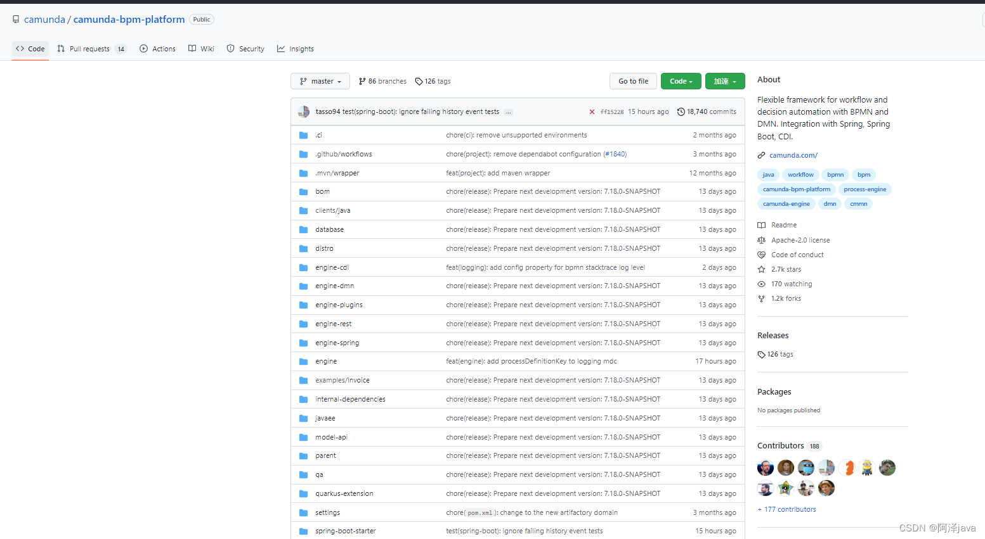
Task: Click the engine-dmn folder icon
Action: [x=303, y=286]
